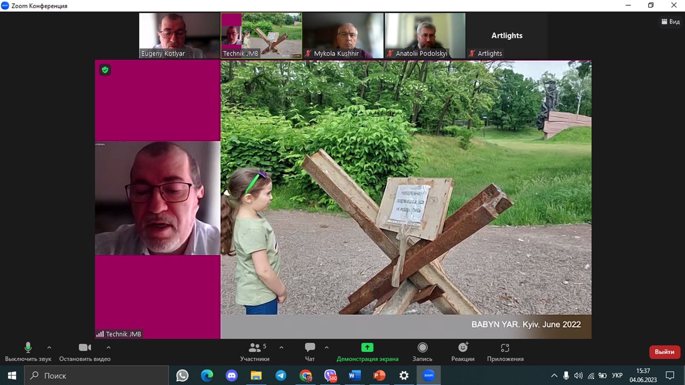Click the green encryption shield icon
The image size is (685, 385).
pyautogui.click(x=105, y=70)
